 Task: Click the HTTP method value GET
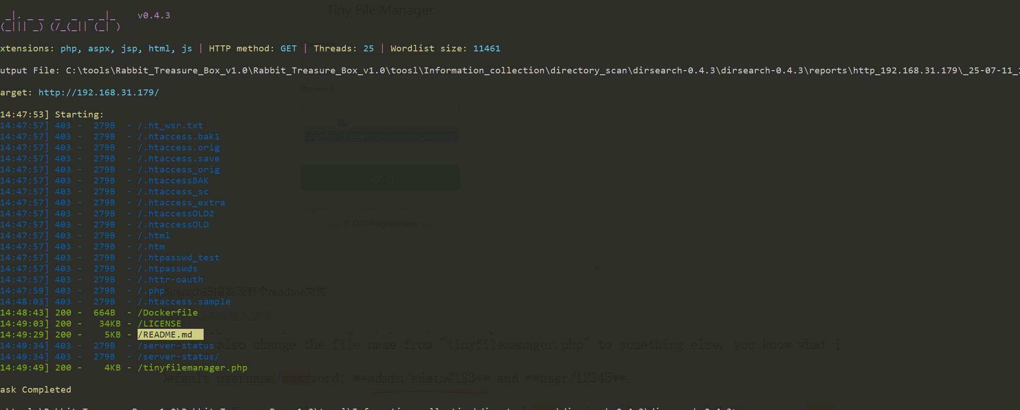point(288,49)
